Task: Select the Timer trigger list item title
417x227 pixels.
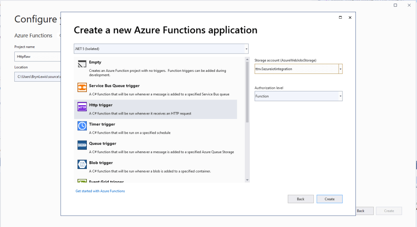Action: coord(102,124)
